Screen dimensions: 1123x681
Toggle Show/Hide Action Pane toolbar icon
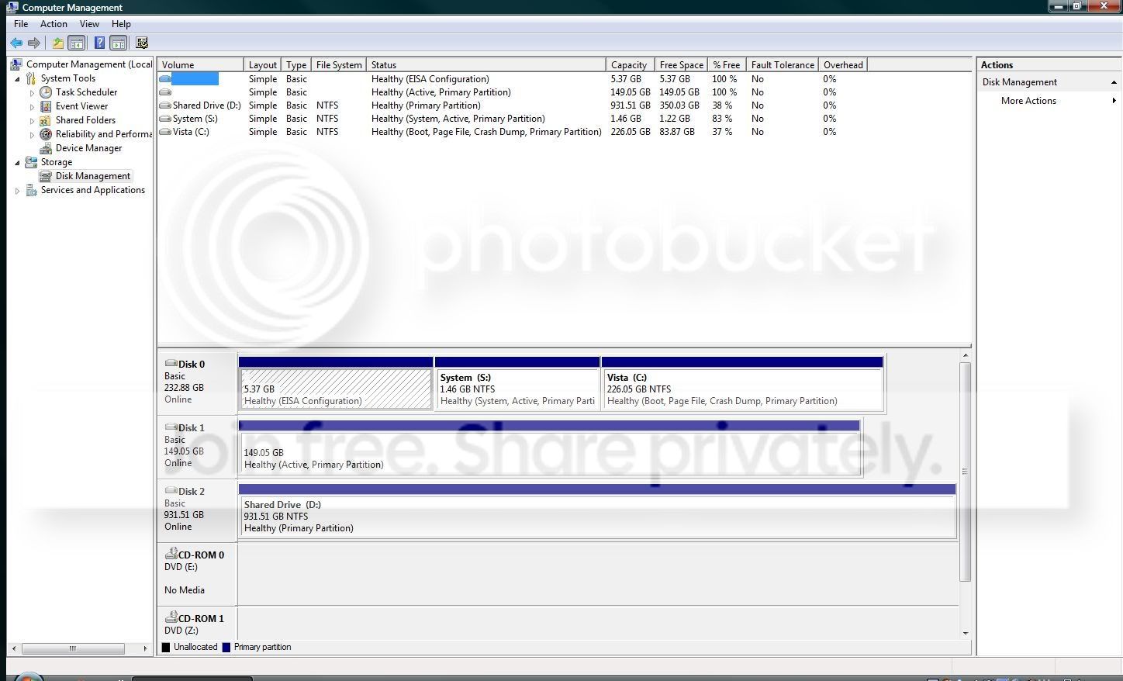118,43
